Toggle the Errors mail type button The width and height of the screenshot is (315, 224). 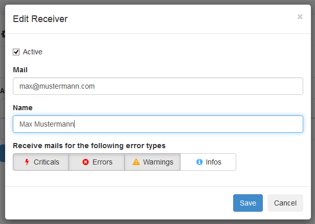coord(97,162)
